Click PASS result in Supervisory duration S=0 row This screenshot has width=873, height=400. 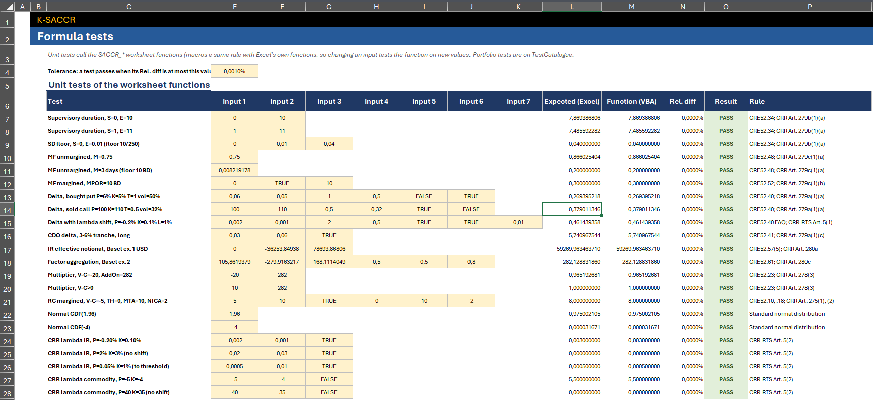[726, 118]
